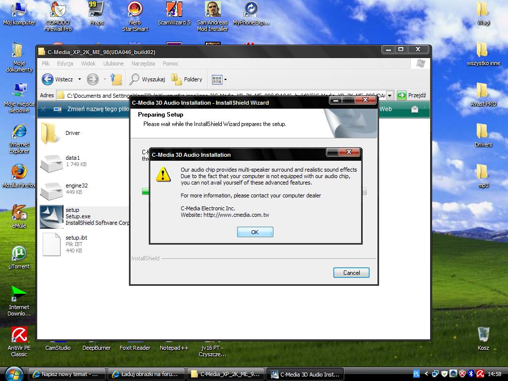The width and height of the screenshot is (508, 381).
Task: Switch to Napisz nowy temat taskbar window
Action: pos(67,374)
